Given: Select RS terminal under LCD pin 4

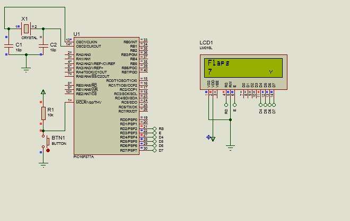Looking at the screenshot, I should pos(226,105).
